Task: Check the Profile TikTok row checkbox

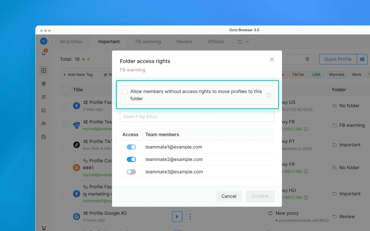Action: pyautogui.click(x=65, y=145)
